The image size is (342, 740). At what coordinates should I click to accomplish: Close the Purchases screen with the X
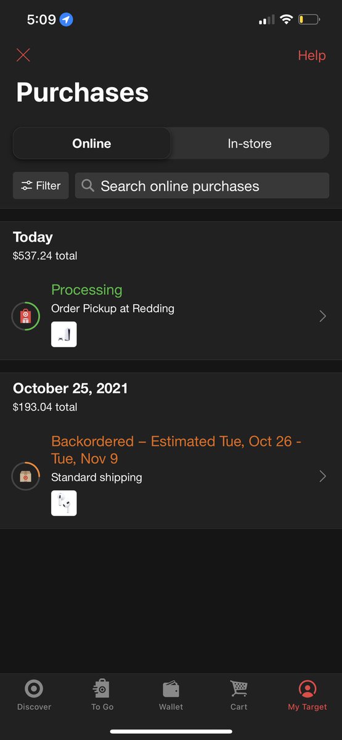pos(23,55)
